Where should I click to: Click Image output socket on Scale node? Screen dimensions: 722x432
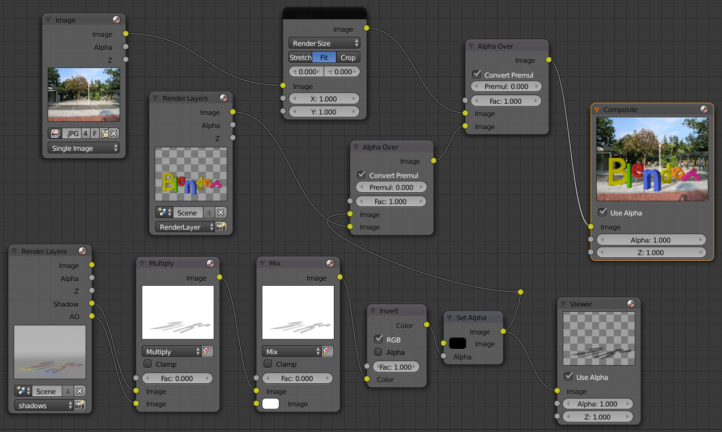click(366, 28)
